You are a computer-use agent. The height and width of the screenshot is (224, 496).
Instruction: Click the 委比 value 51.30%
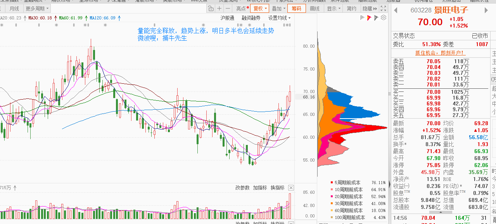pyautogui.click(x=431, y=44)
